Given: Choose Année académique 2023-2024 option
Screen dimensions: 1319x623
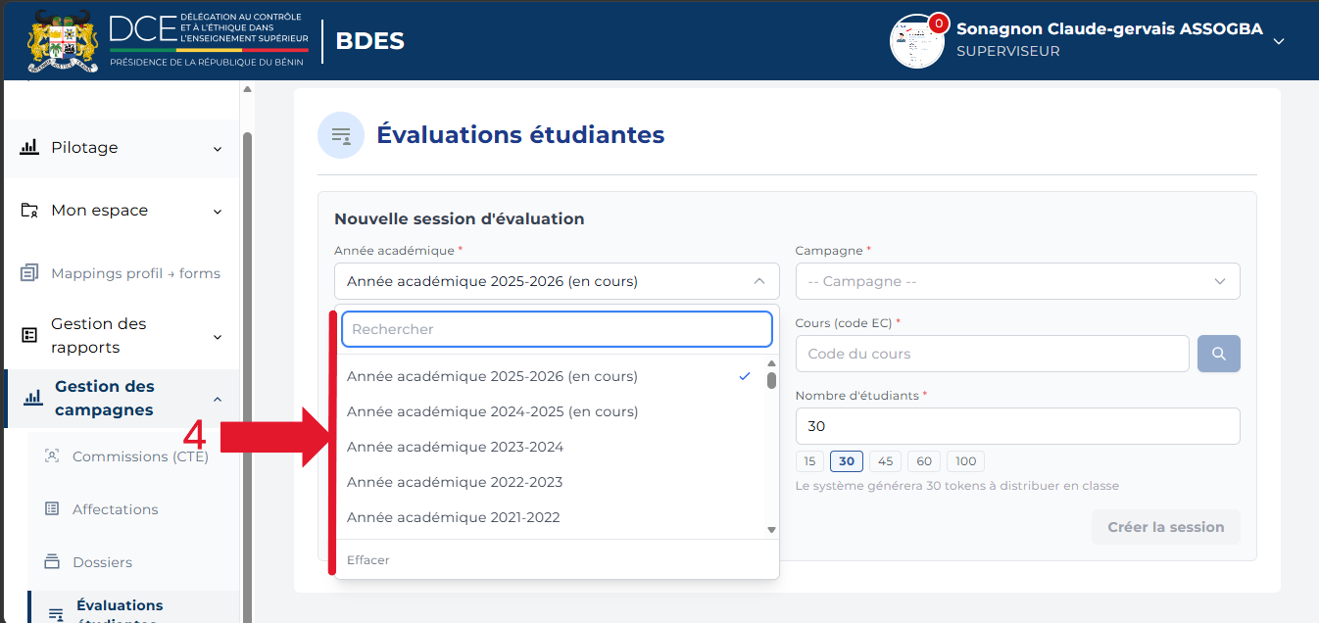Looking at the screenshot, I should (549, 447).
